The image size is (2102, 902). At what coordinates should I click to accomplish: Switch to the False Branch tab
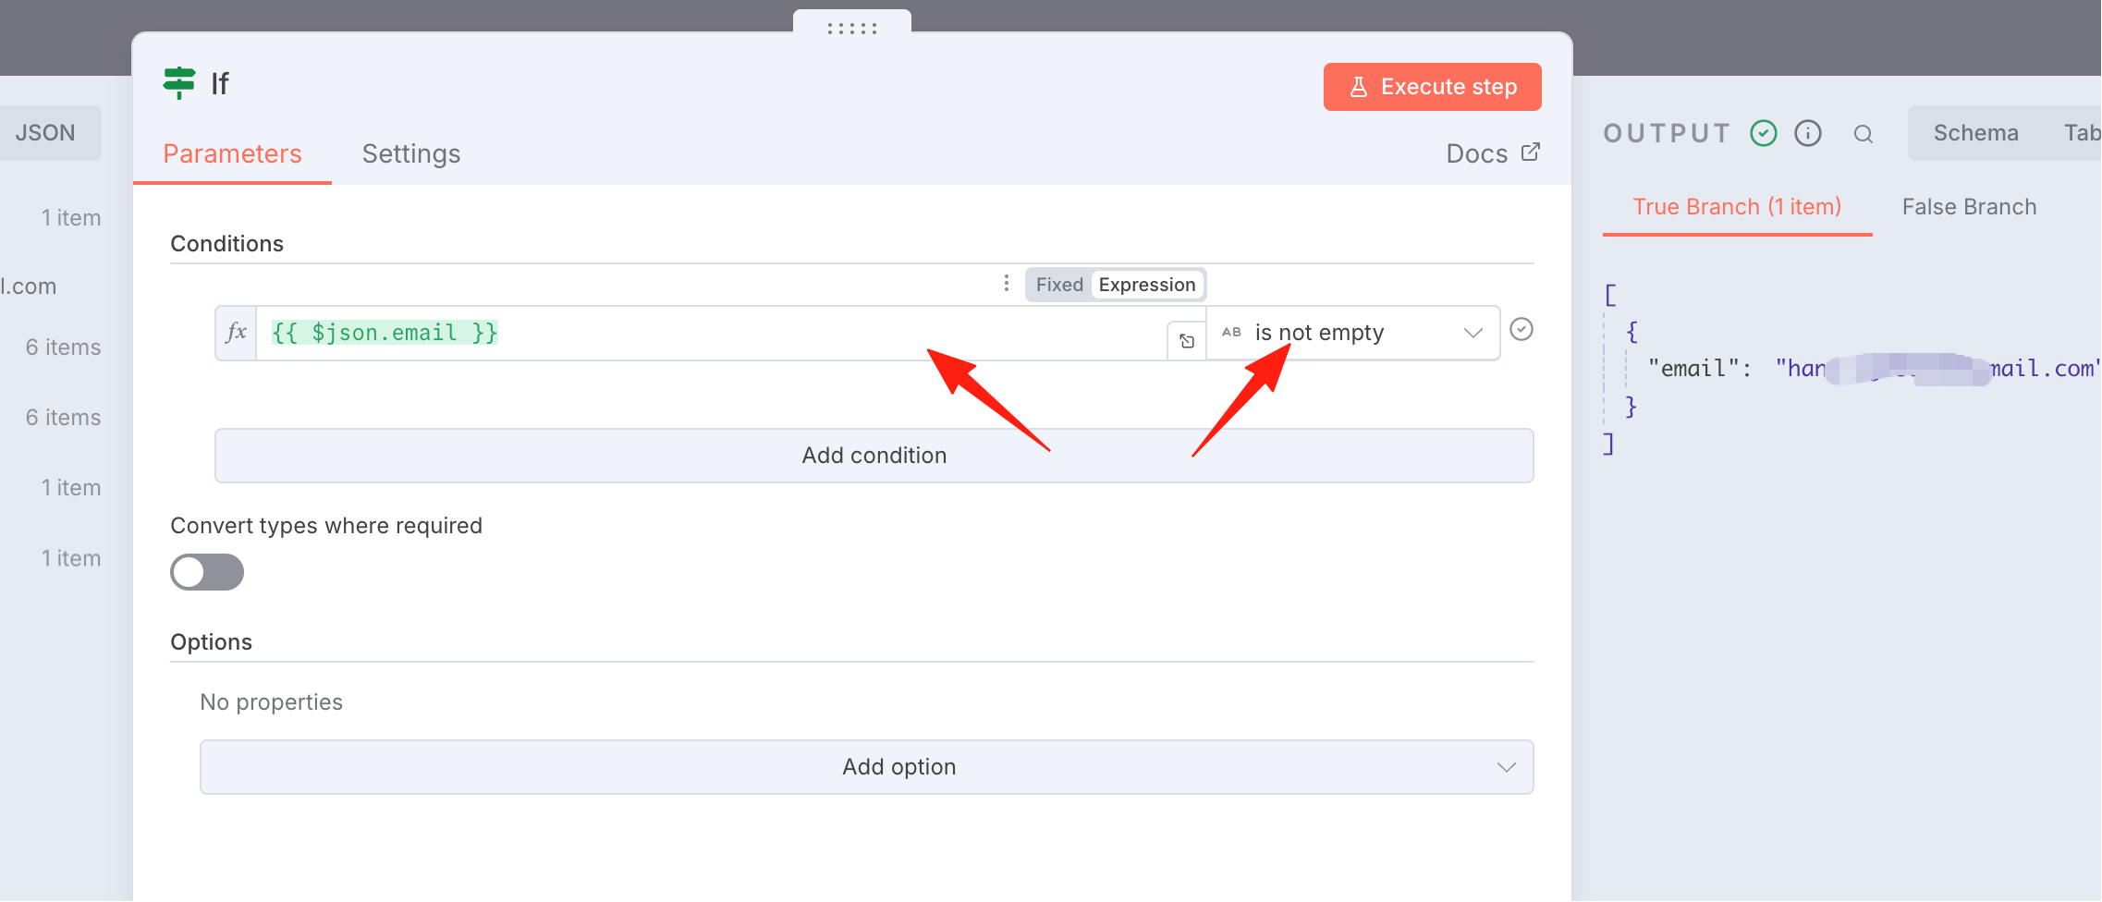pyautogui.click(x=1969, y=207)
